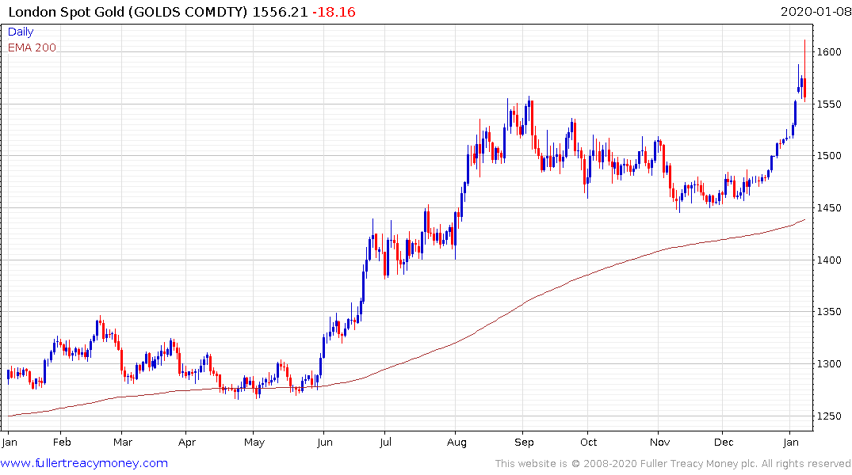Click the 1350 price axis label
Image resolution: width=852 pixels, height=475 pixels.
point(829,312)
